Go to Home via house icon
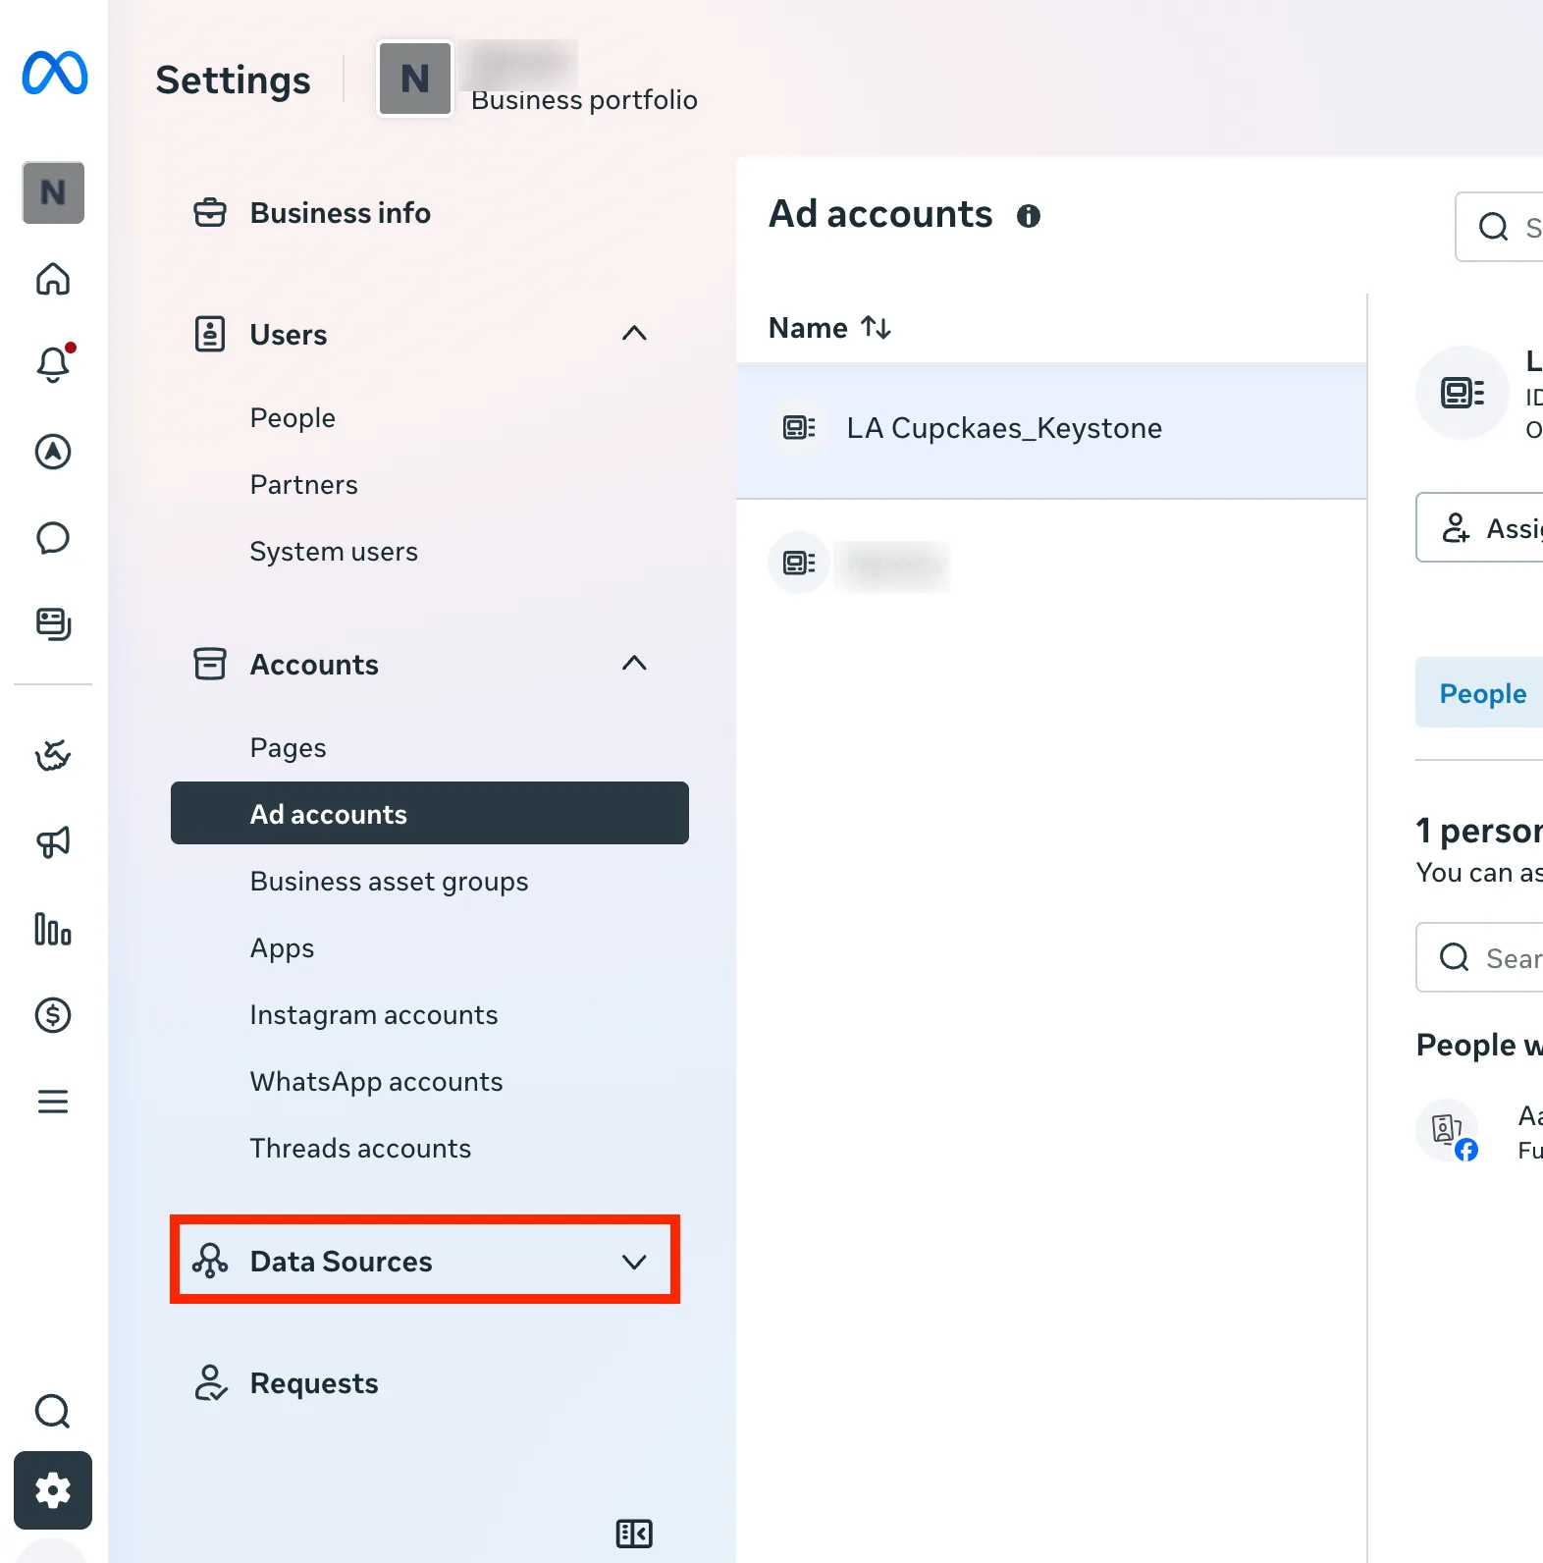The image size is (1543, 1563). 53,279
